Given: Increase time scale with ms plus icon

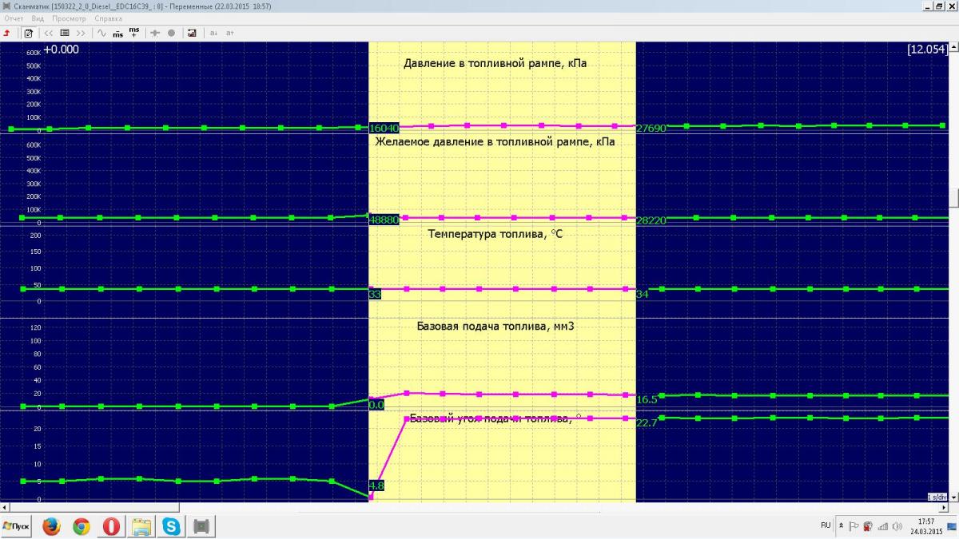Looking at the screenshot, I should [x=133, y=32].
